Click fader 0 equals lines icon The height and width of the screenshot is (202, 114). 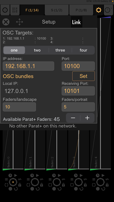click(6, 179)
